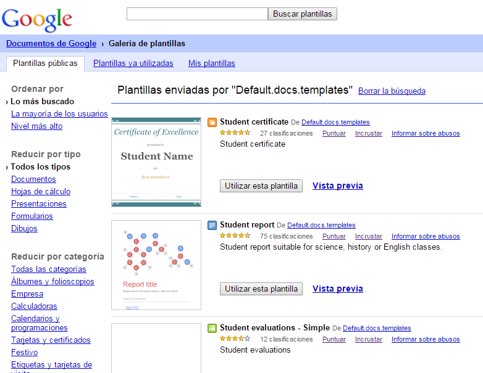483x373 pixels.
Task: Open the Certificate of Excellence thumbnail
Action: click(156, 162)
